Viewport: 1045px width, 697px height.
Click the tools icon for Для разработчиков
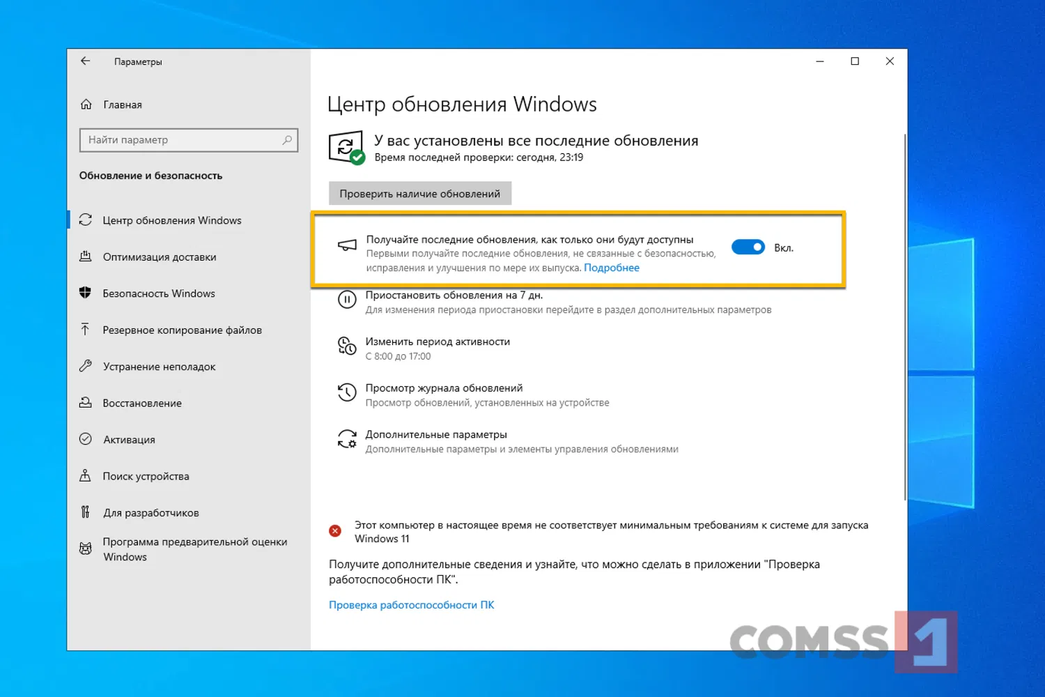tap(85, 512)
